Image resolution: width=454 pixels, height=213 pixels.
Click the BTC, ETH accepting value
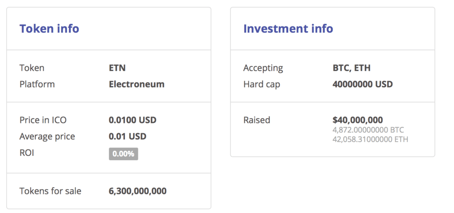point(352,68)
